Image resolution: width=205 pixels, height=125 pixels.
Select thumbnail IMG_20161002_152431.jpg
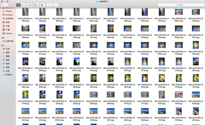(x=25, y=111)
